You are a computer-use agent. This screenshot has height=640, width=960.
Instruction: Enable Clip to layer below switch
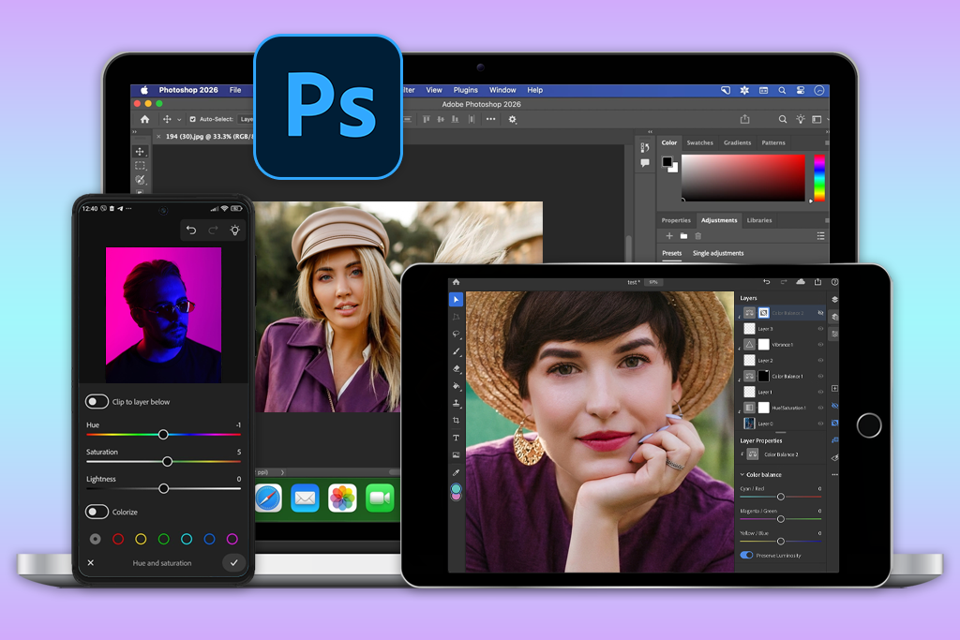click(97, 401)
